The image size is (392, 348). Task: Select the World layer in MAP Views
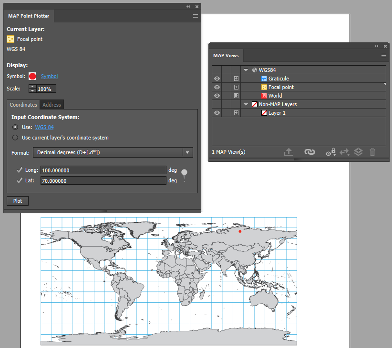[x=275, y=96]
